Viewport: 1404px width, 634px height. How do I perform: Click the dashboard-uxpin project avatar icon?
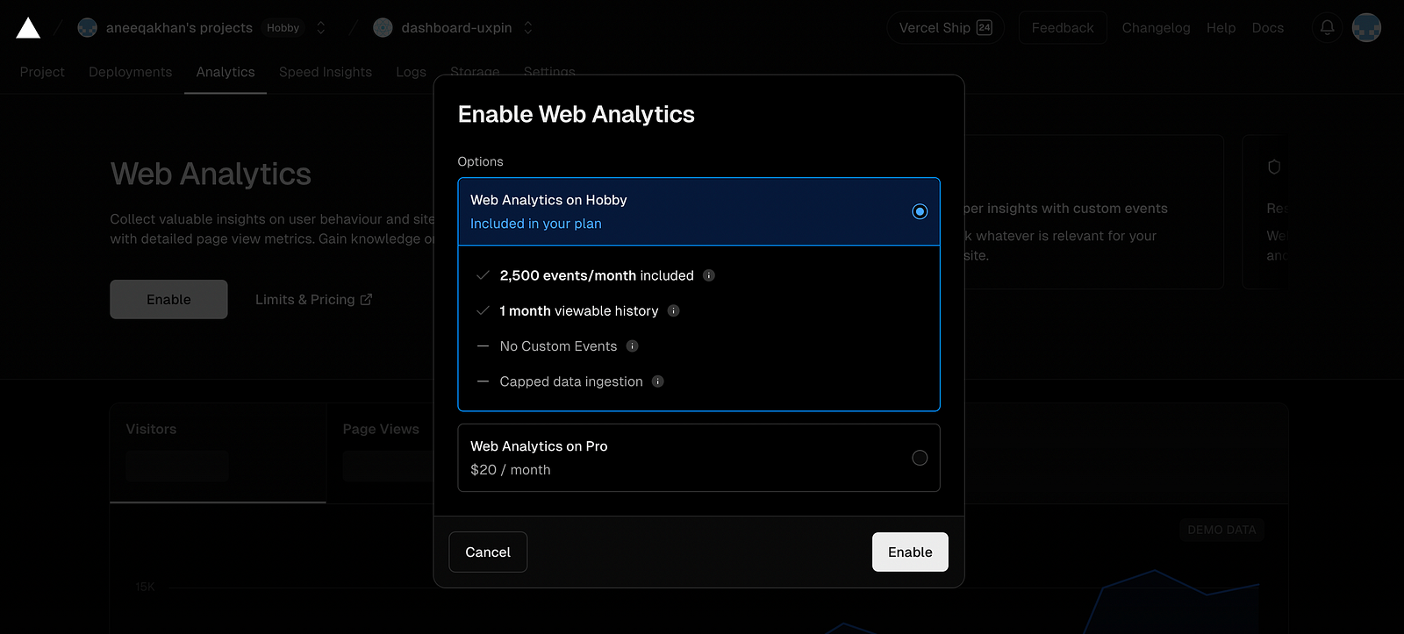point(383,28)
